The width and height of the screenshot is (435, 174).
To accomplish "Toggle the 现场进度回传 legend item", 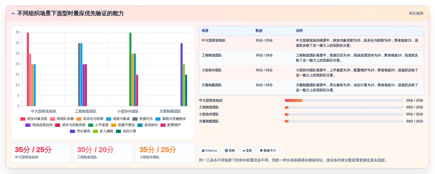I will pyautogui.click(x=39, y=125).
